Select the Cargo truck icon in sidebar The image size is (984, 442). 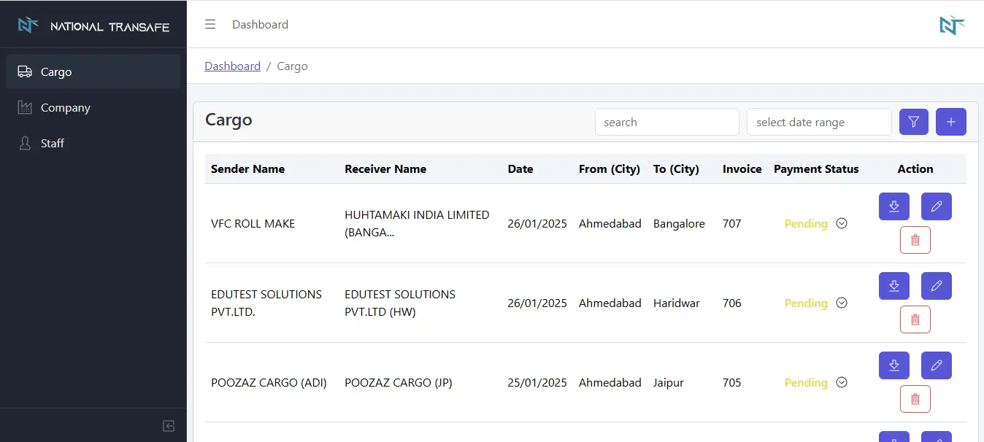[x=26, y=71]
